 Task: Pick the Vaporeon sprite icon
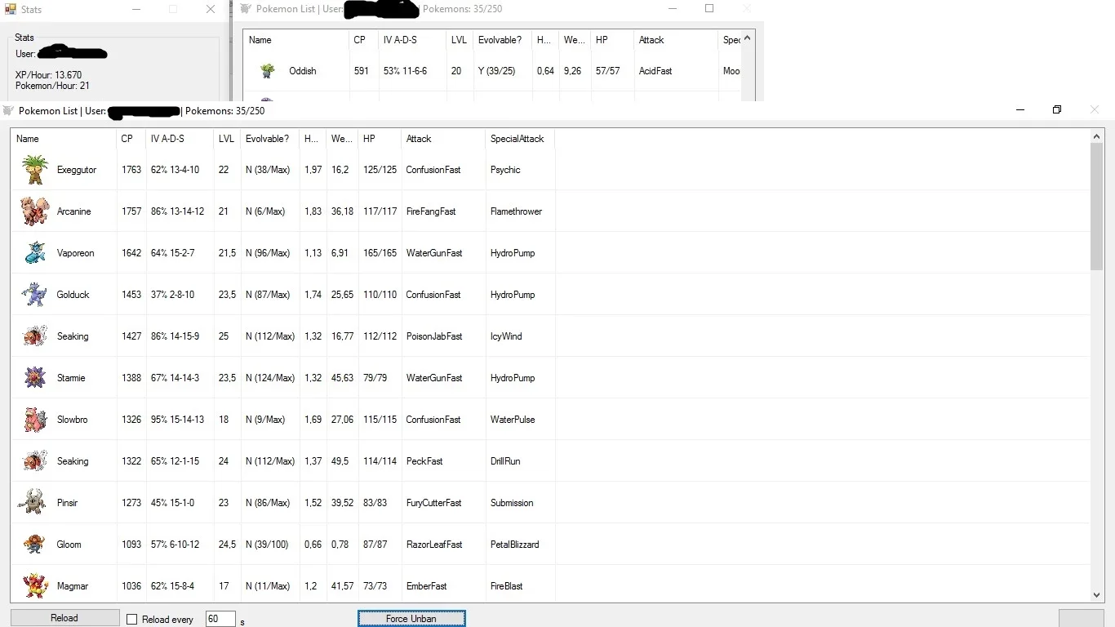coord(35,253)
